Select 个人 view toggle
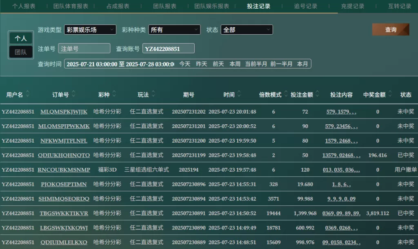 point(21,38)
